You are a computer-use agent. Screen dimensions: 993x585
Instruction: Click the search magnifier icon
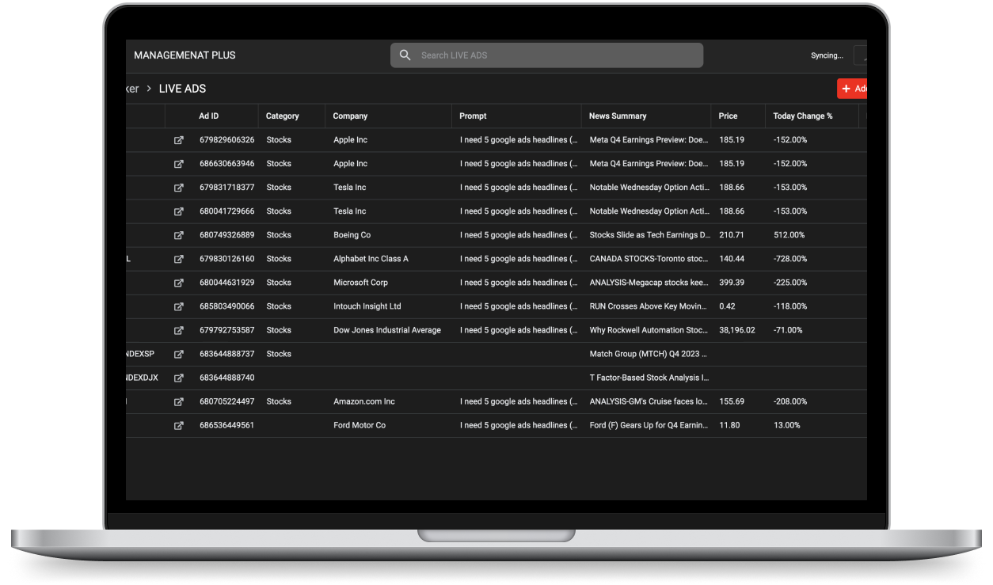tap(405, 55)
